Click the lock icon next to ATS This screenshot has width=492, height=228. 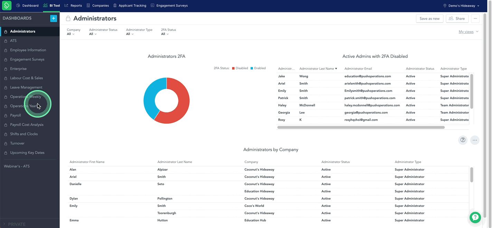[6, 41]
